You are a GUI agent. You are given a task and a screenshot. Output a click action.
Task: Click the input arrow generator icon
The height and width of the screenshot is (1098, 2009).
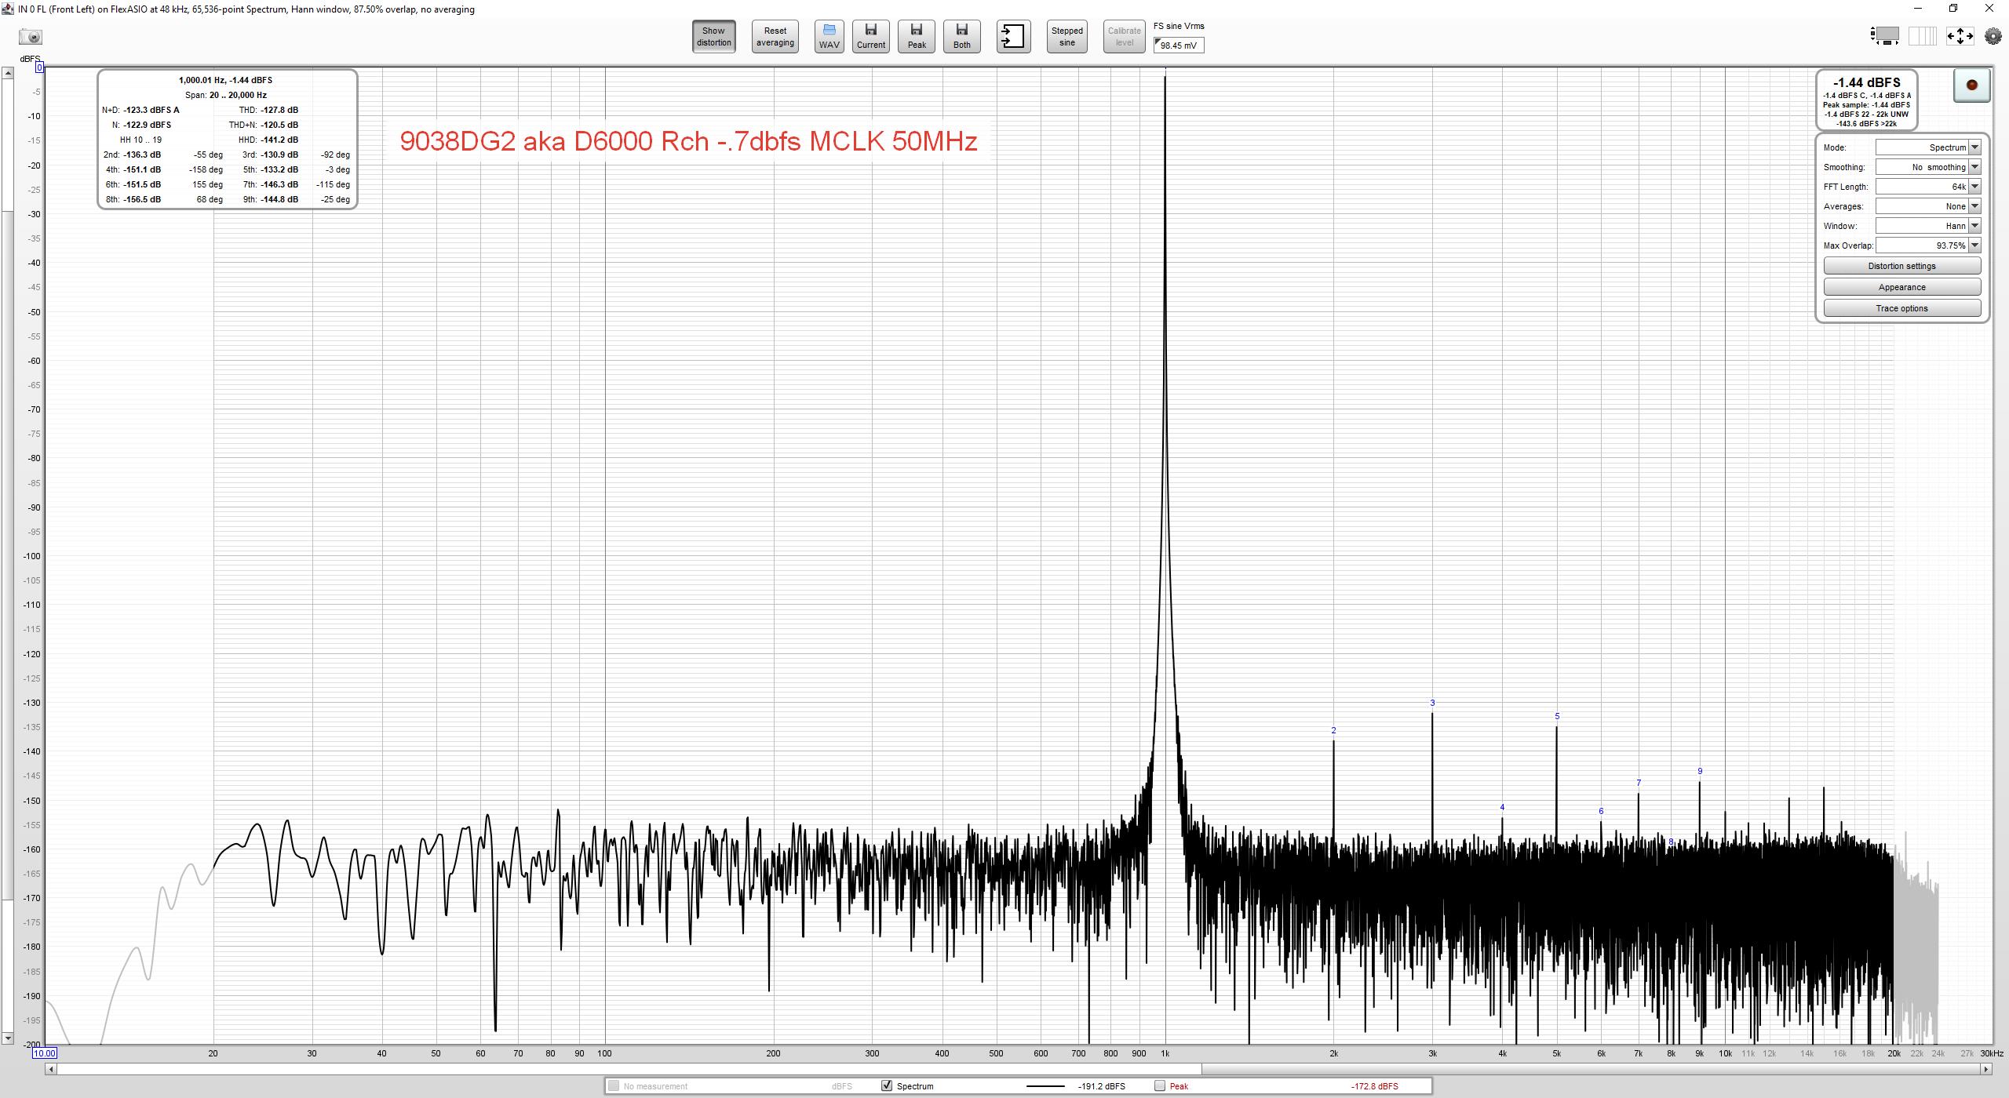pos(1013,36)
